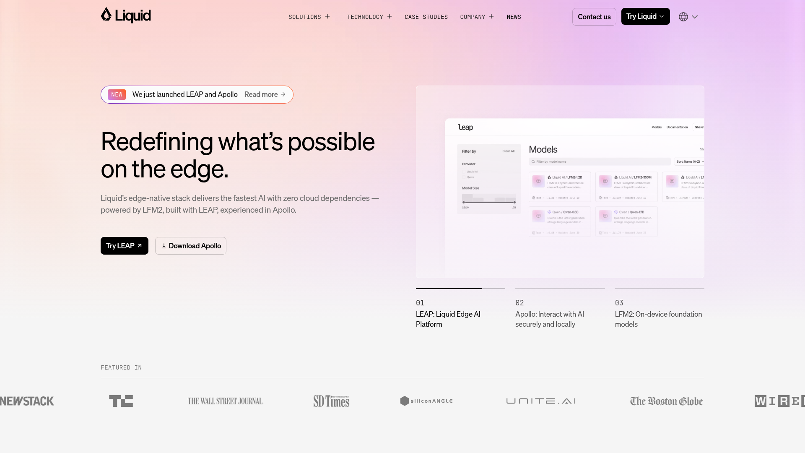Click The Boston Globe logo

[666, 401]
